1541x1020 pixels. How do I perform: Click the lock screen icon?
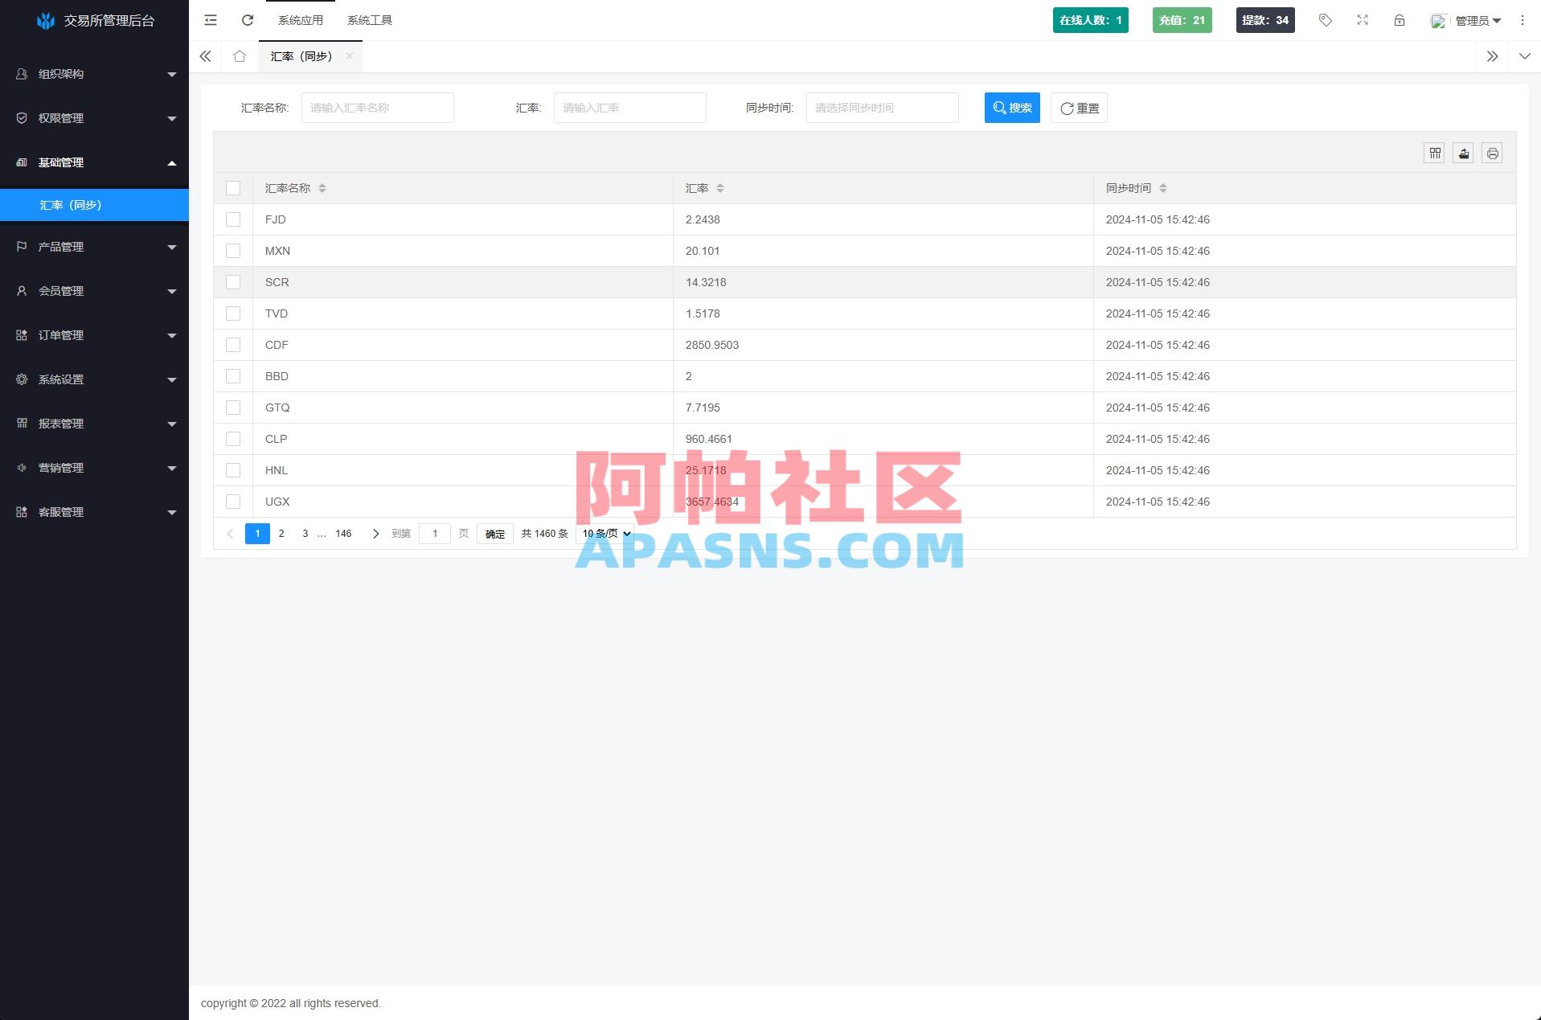[1399, 20]
